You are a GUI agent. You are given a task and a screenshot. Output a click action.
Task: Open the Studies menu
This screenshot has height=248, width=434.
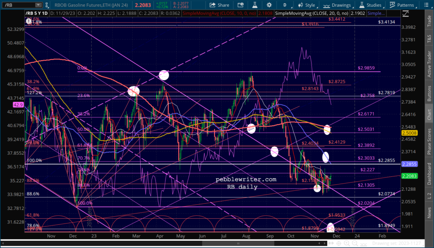(371, 5)
